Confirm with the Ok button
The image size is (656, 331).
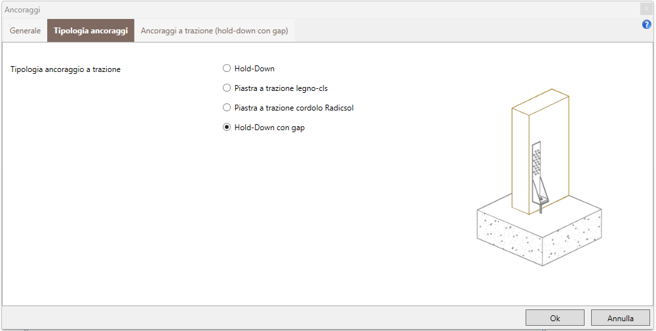[x=555, y=318]
